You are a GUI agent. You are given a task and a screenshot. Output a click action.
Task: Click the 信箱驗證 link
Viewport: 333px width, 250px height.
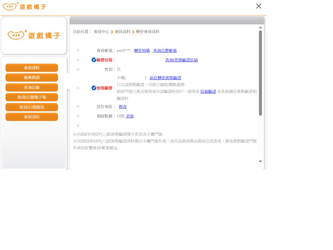click(208, 91)
